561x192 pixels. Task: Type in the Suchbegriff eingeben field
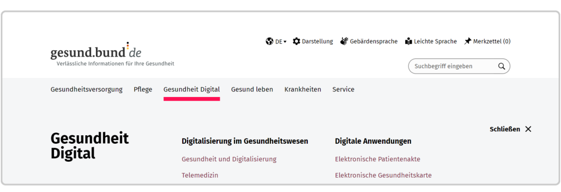452,66
